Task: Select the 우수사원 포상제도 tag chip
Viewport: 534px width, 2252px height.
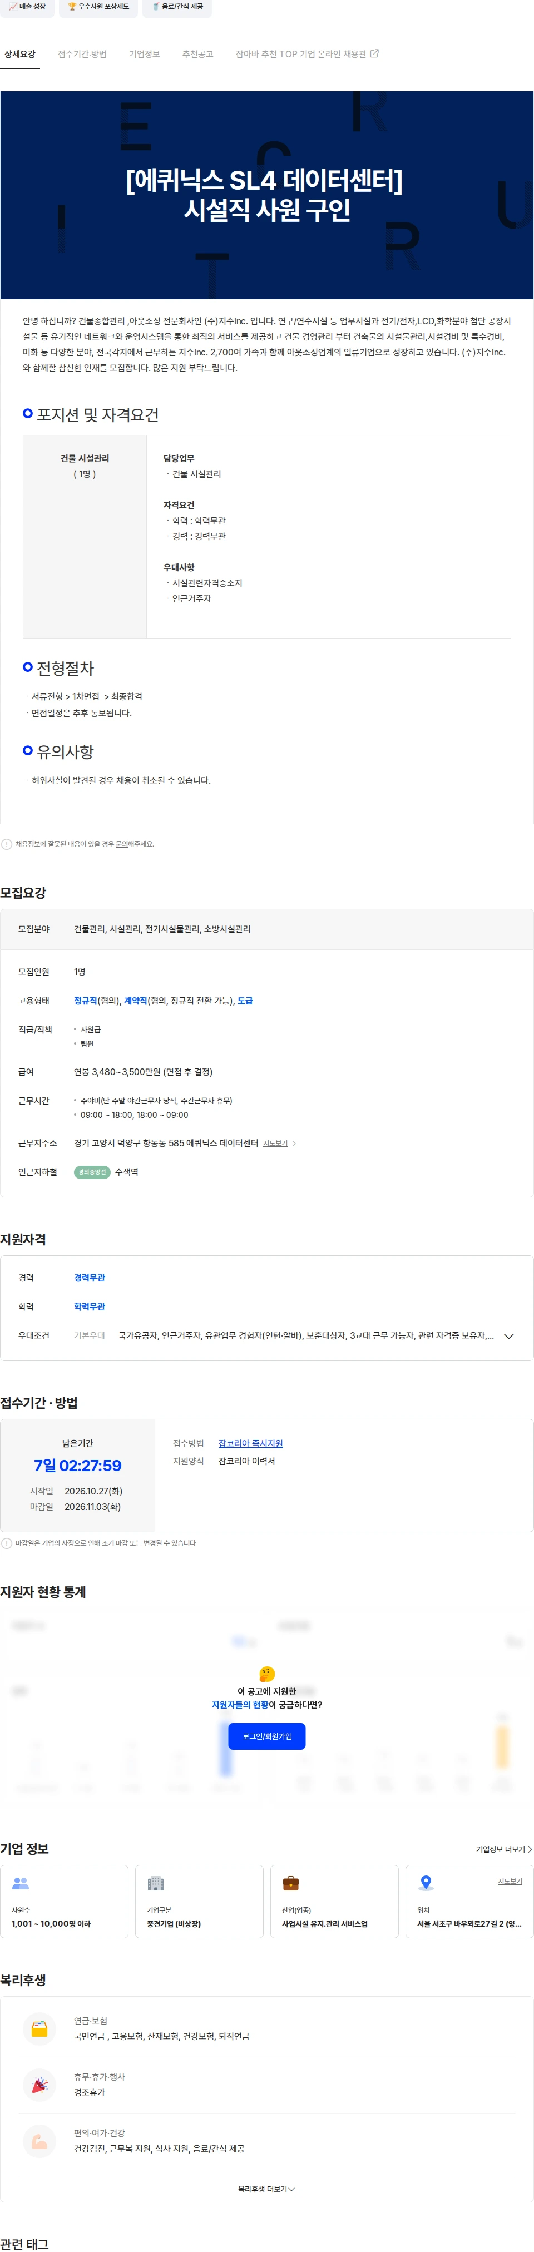Action: click(x=98, y=7)
